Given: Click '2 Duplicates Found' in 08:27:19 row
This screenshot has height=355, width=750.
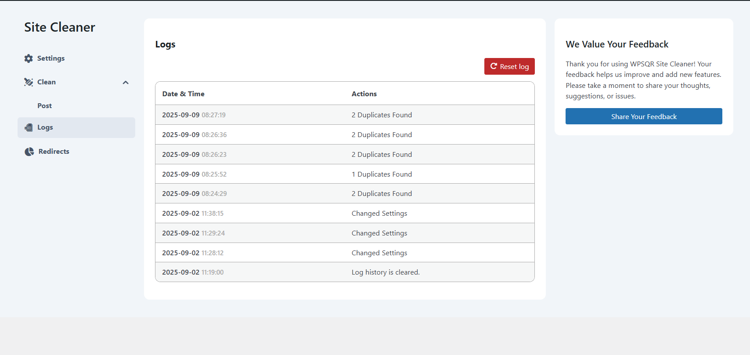Looking at the screenshot, I should click(x=382, y=115).
